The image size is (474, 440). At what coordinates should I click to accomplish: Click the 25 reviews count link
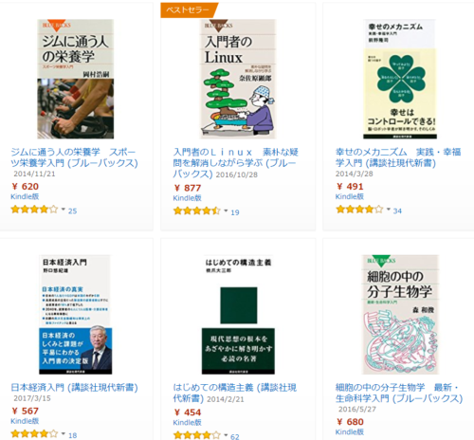click(72, 211)
